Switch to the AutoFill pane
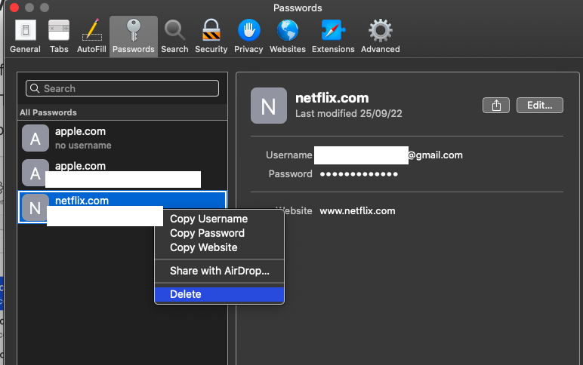 click(91, 36)
